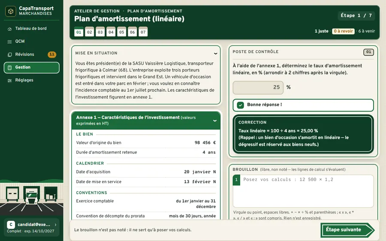The height and width of the screenshot is (241, 386).
Task: Click the Durée d'amortissement value 4 ans
Action: (x=209, y=152)
